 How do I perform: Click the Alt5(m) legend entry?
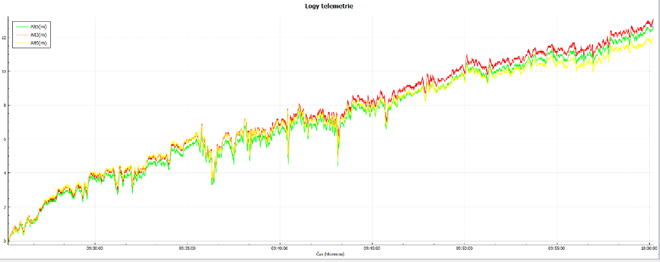38,26
